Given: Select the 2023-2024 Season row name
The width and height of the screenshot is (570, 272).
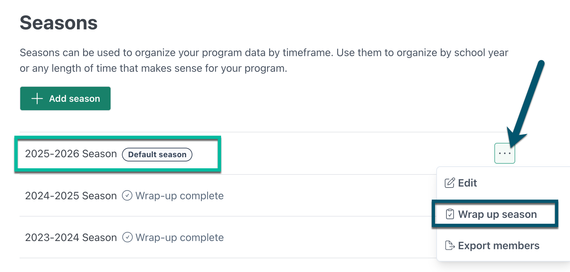Looking at the screenshot, I should 71,237.
